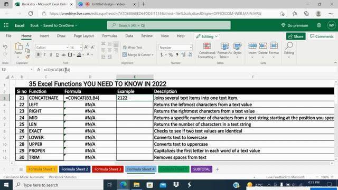Image resolution: width=338 pixels, height=190 pixels.
Task: Open the View ribbon tab
Action: point(165,36)
